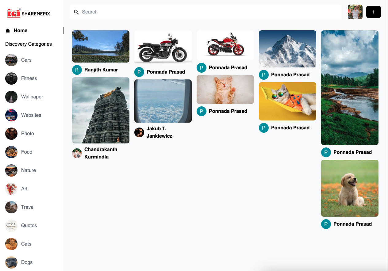
Task: Select the Fitness category icon
Action: [x=11, y=78]
